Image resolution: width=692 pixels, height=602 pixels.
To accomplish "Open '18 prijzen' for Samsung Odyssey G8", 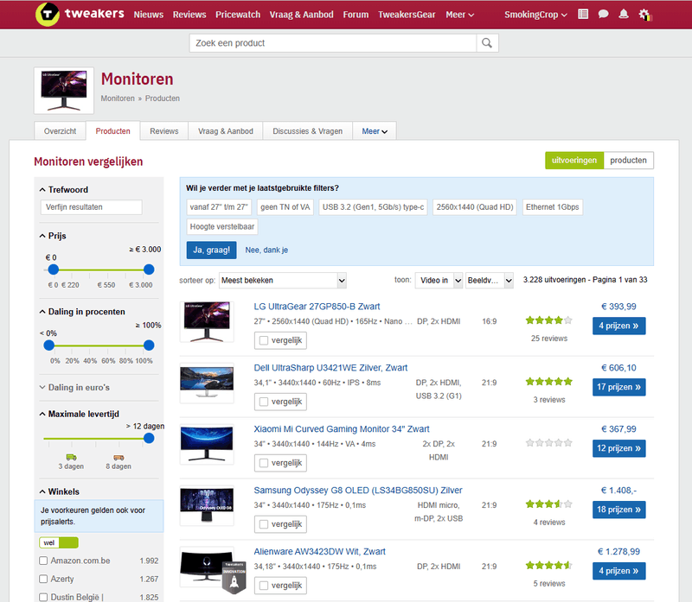I will pyautogui.click(x=618, y=510).
